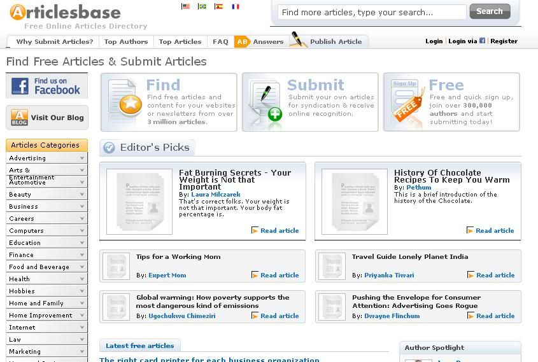The width and height of the screenshot is (538, 362).
Task: Open the History Of Chocolate article thumbnail
Action: [355, 202]
